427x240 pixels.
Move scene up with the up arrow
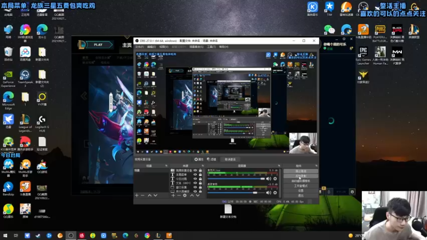149,195
